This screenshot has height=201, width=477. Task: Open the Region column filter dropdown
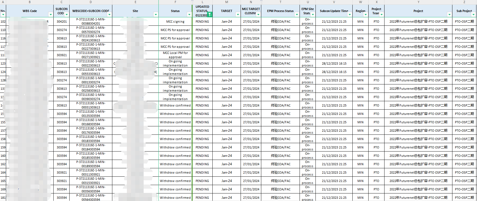click(366, 15)
